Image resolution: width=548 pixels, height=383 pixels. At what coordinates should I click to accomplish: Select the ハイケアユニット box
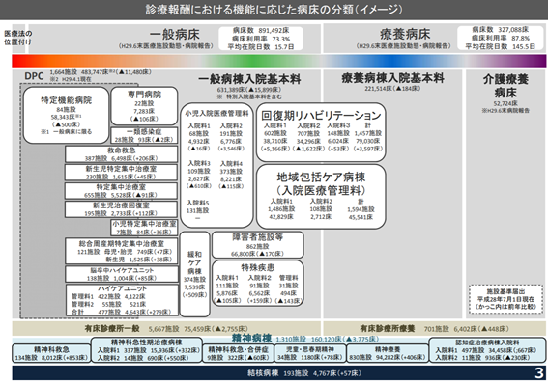122,300
